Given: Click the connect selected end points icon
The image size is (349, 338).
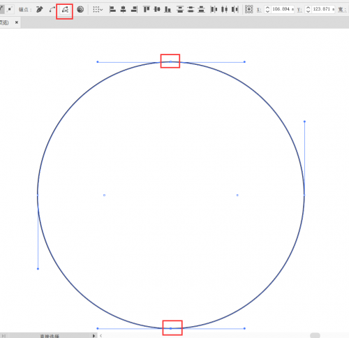Looking at the screenshot, I should pyautogui.click(x=52, y=10).
